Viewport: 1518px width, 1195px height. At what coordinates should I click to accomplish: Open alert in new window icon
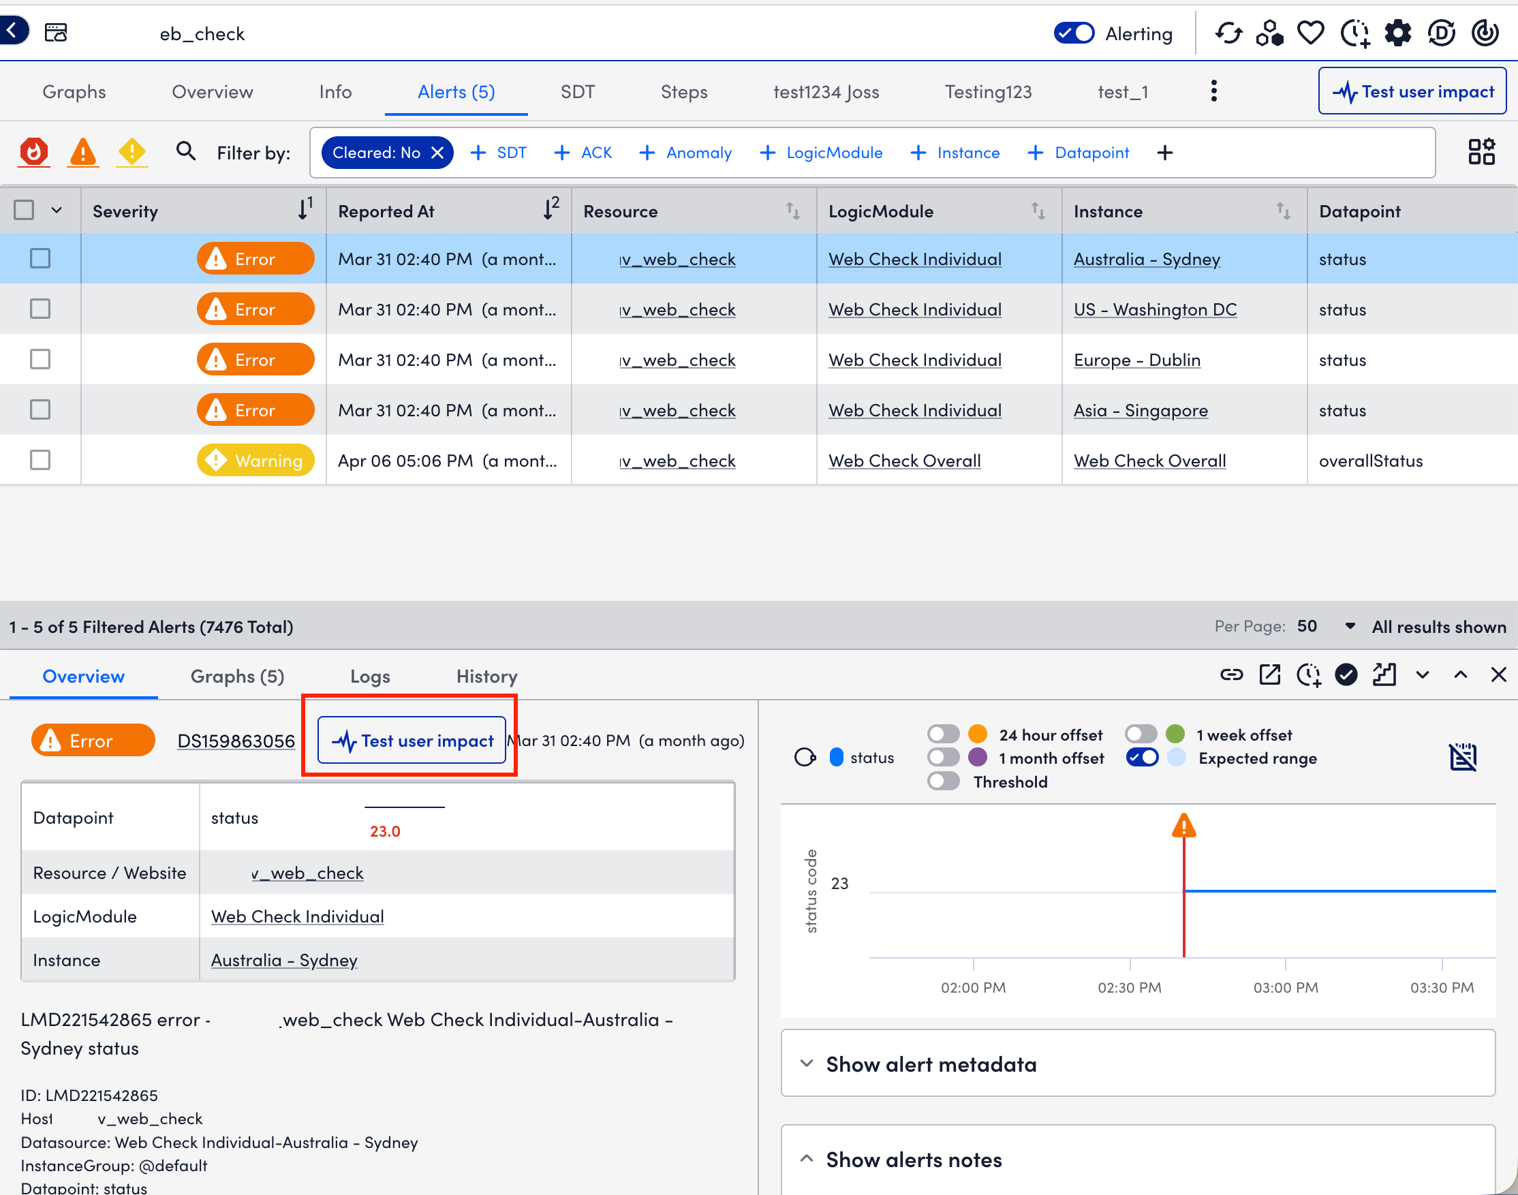[x=1270, y=674]
